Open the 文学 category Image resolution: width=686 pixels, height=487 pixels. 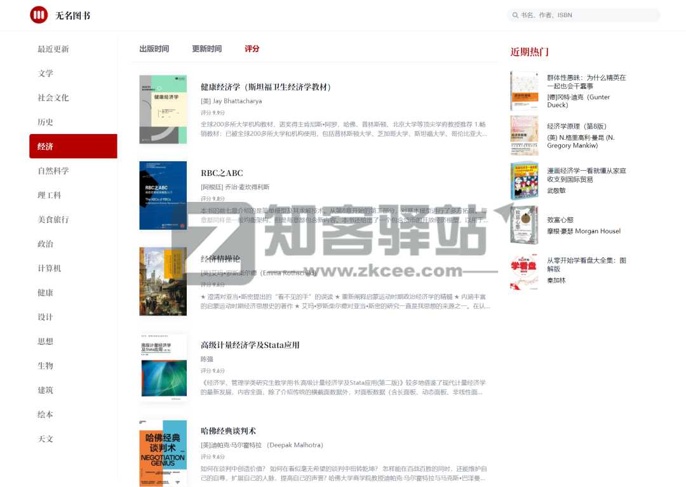pos(45,73)
